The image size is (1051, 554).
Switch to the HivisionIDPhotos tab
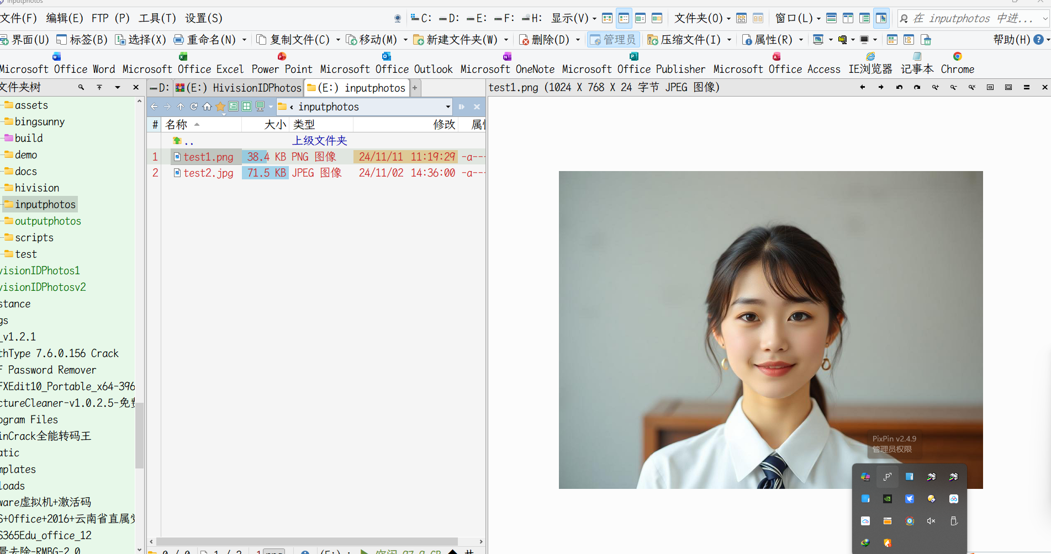point(239,88)
